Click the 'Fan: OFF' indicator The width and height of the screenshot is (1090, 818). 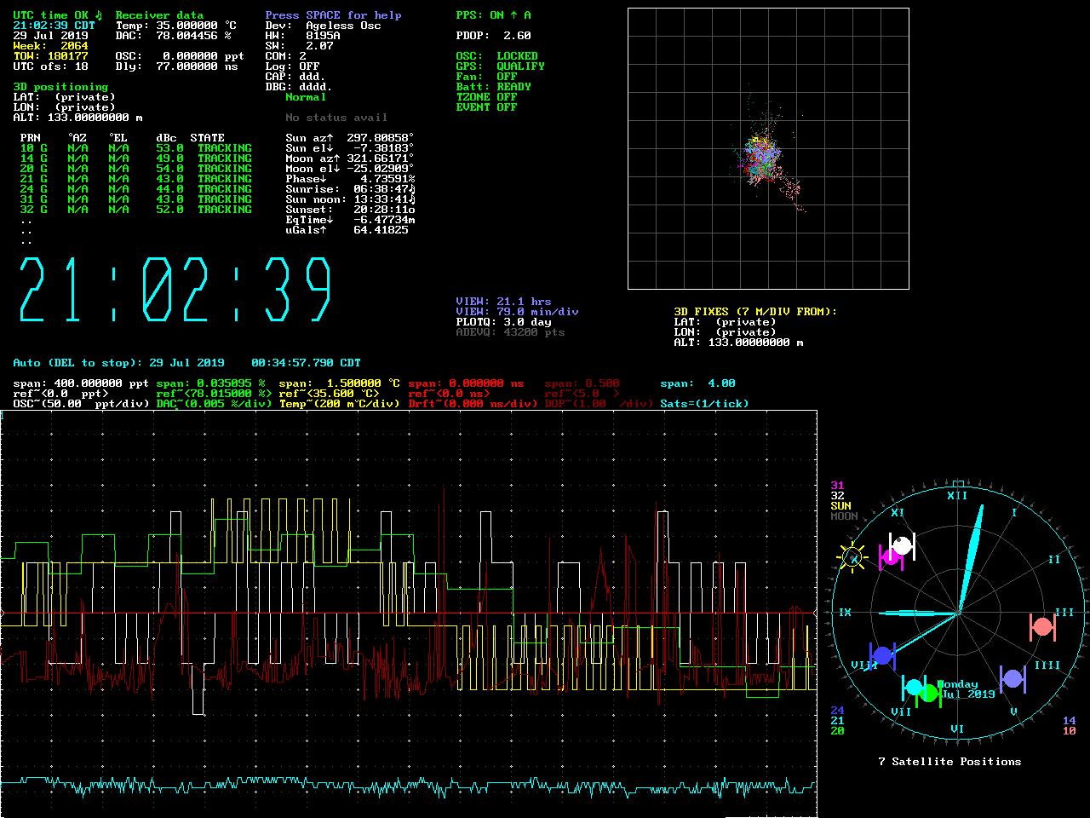[486, 77]
